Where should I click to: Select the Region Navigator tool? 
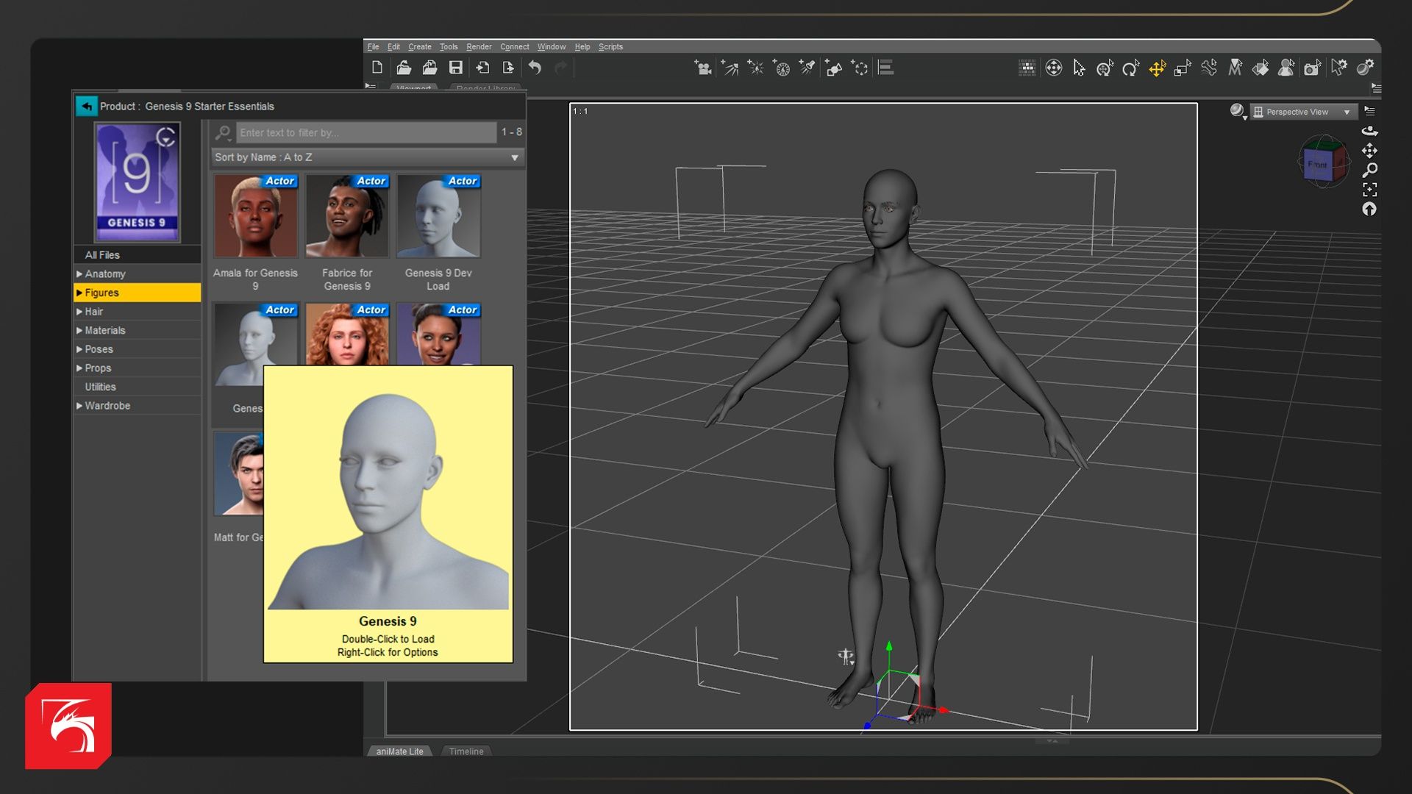1286,68
